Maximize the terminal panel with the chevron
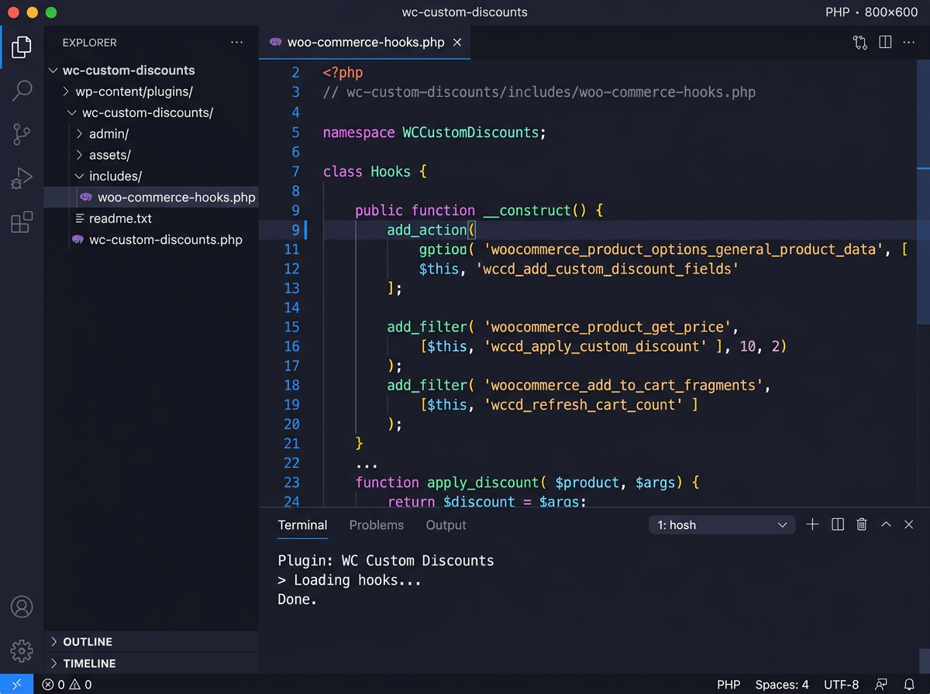Image resolution: width=930 pixels, height=694 pixels. coord(885,524)
